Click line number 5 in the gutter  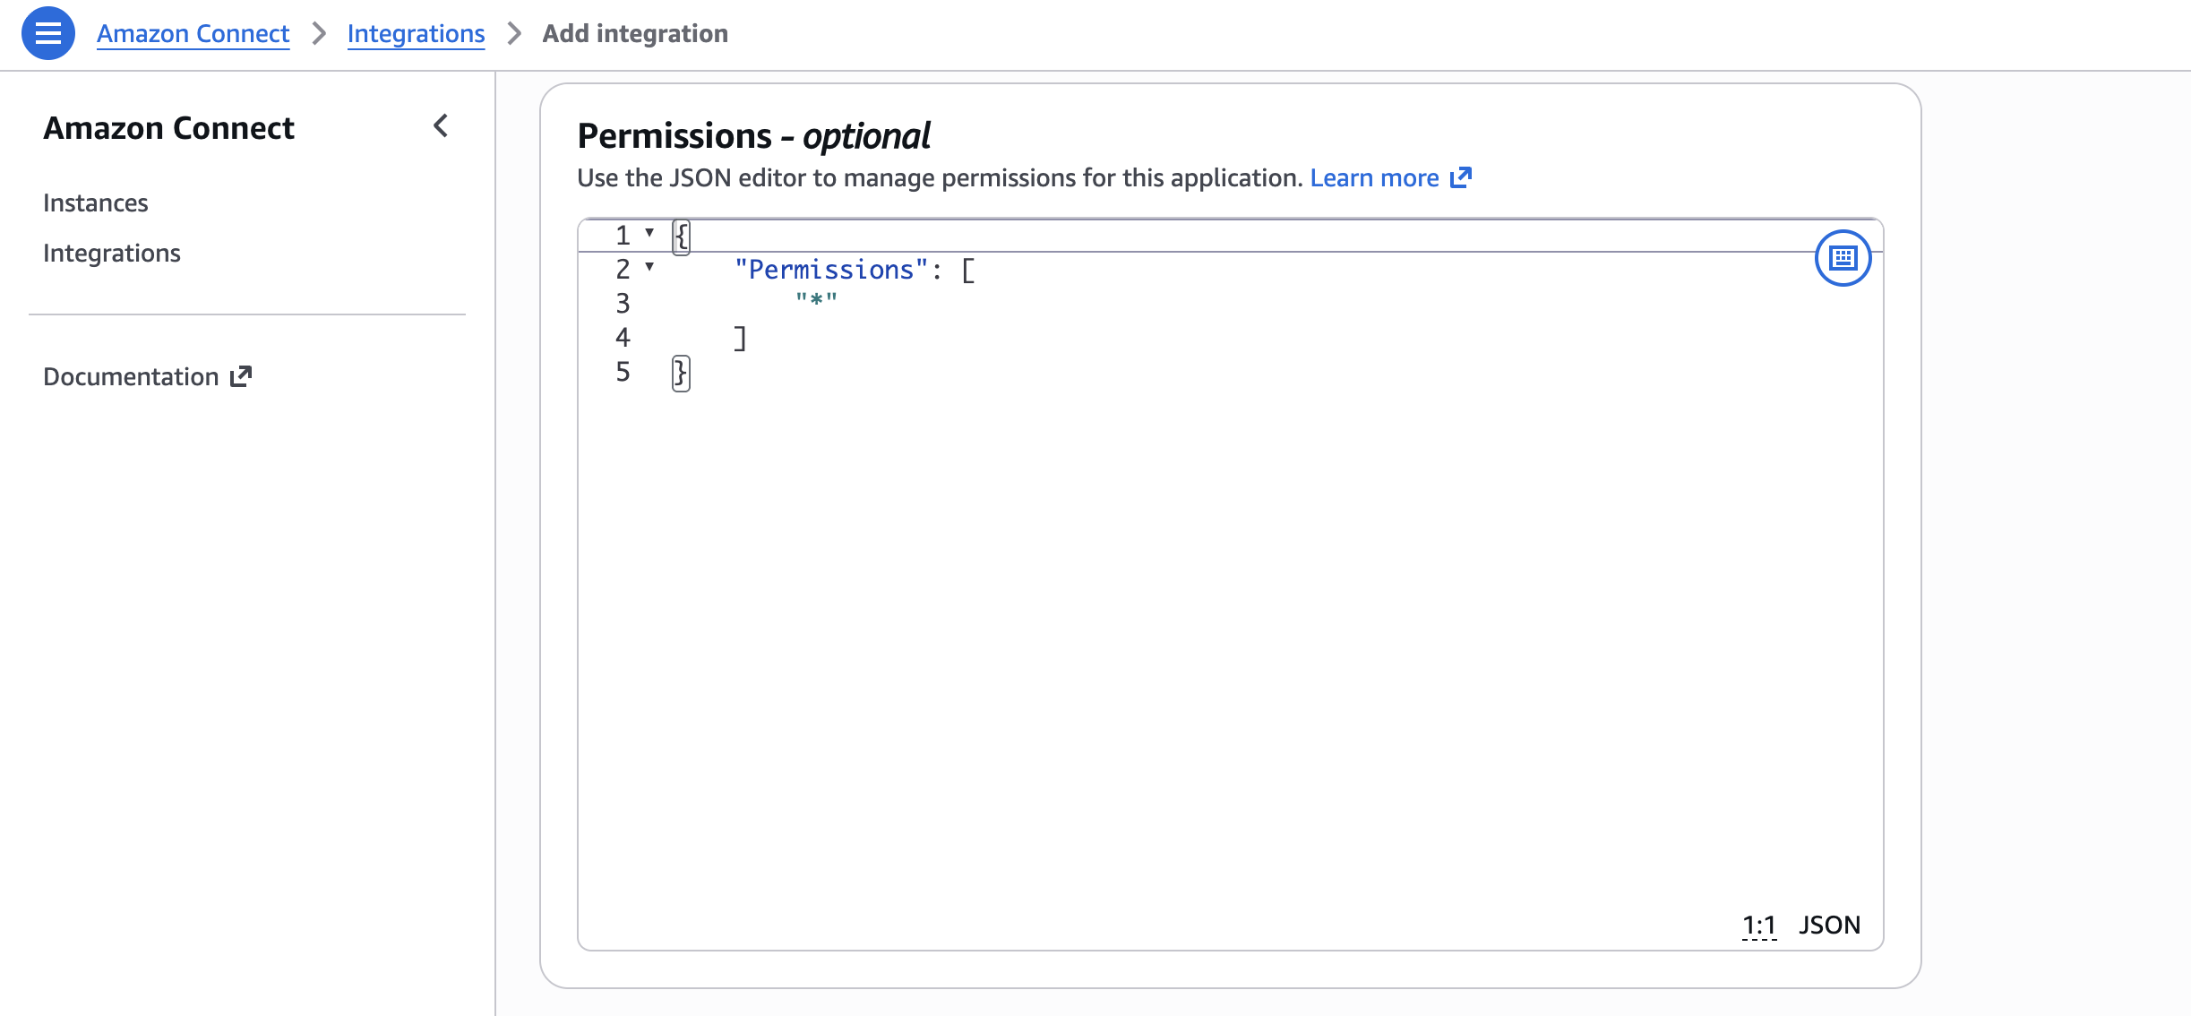point(623,372)
